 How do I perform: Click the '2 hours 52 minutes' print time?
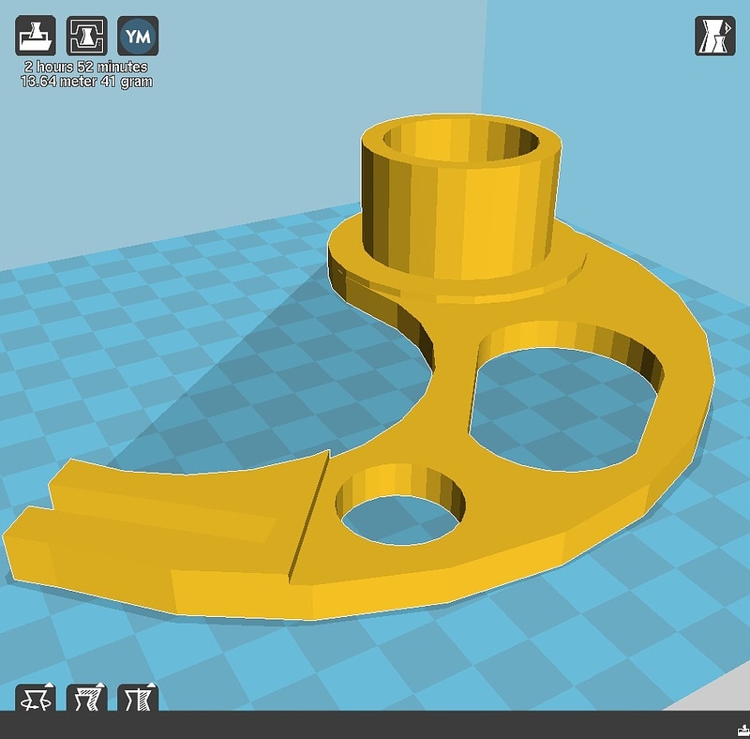[x=86, y=67]
